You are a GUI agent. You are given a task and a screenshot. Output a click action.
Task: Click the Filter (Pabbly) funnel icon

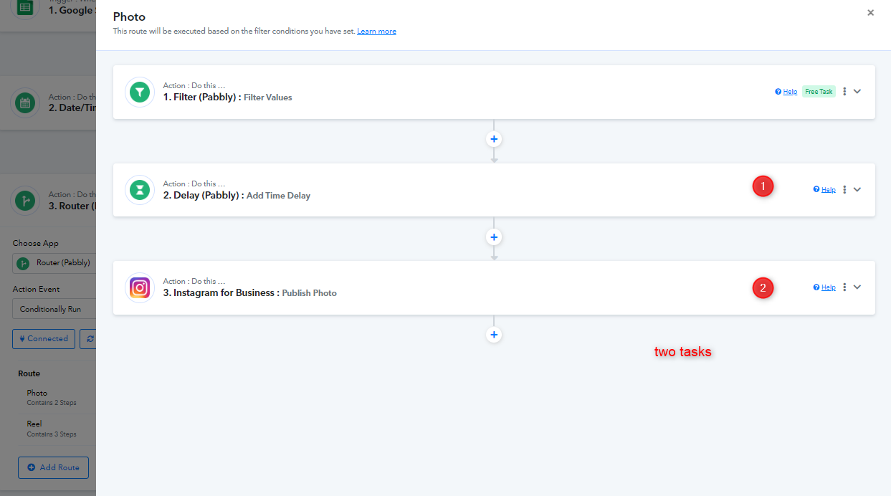(140, 92)
